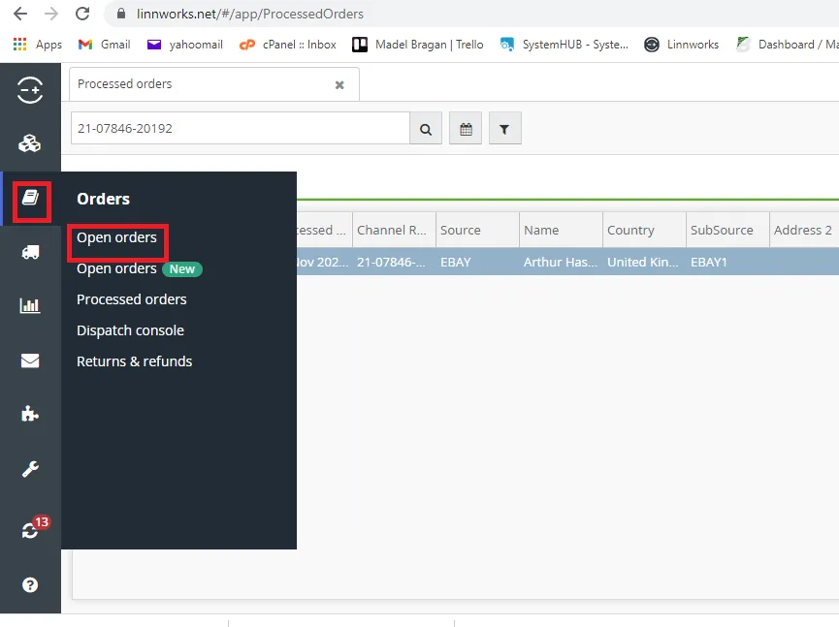Click the United Kin... country cell

click(644, 262)
